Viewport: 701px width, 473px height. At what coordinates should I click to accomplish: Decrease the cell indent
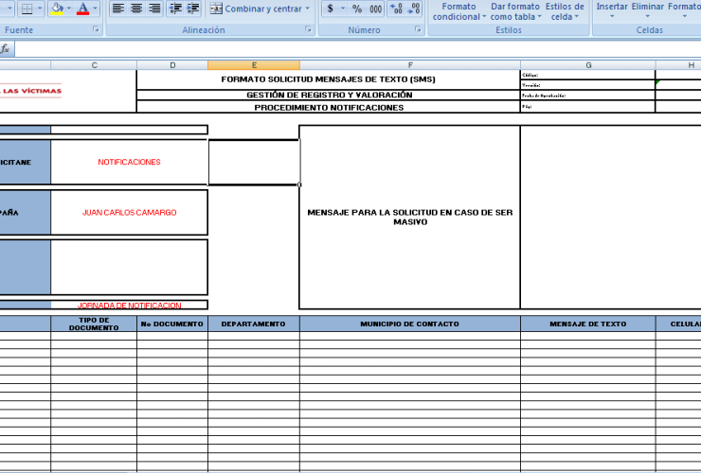pyautogui.click(x=175, y=9)
